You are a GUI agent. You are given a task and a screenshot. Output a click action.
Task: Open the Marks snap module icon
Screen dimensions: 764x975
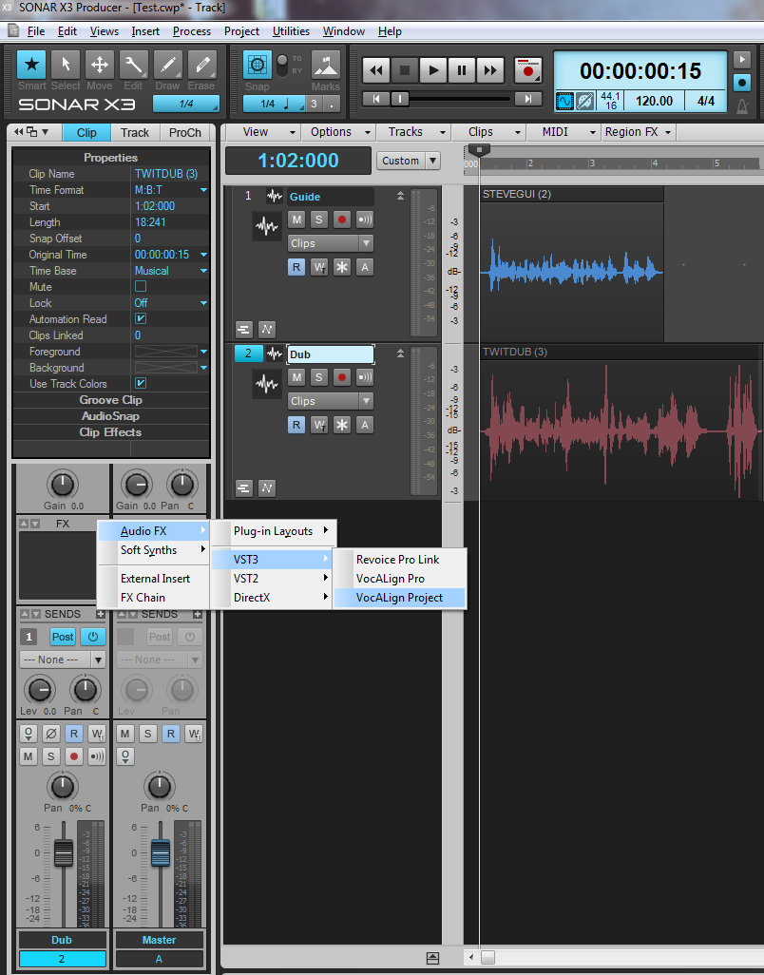pos(325,66)
